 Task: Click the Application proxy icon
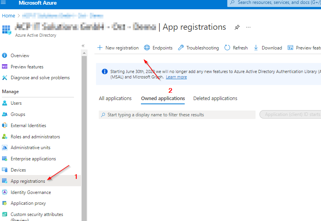[5, 203]
